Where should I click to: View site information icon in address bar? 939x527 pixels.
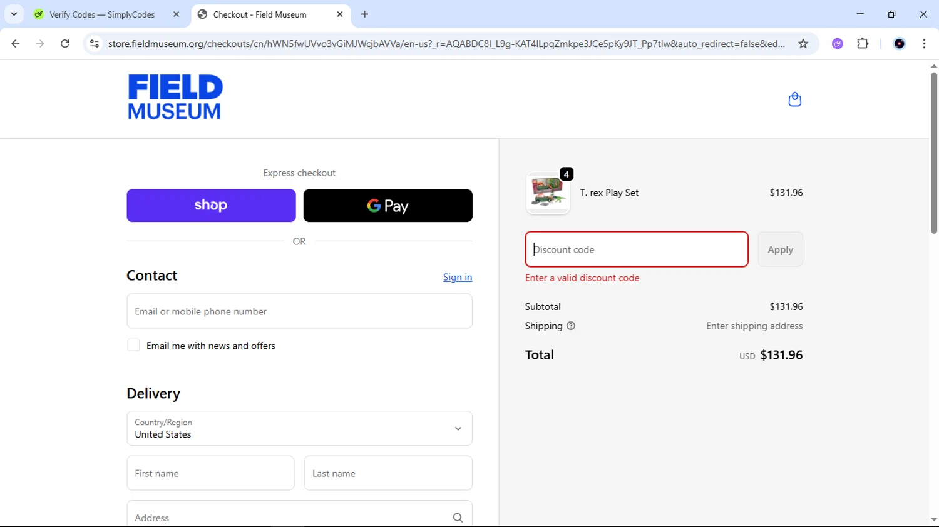click(95, 44)
